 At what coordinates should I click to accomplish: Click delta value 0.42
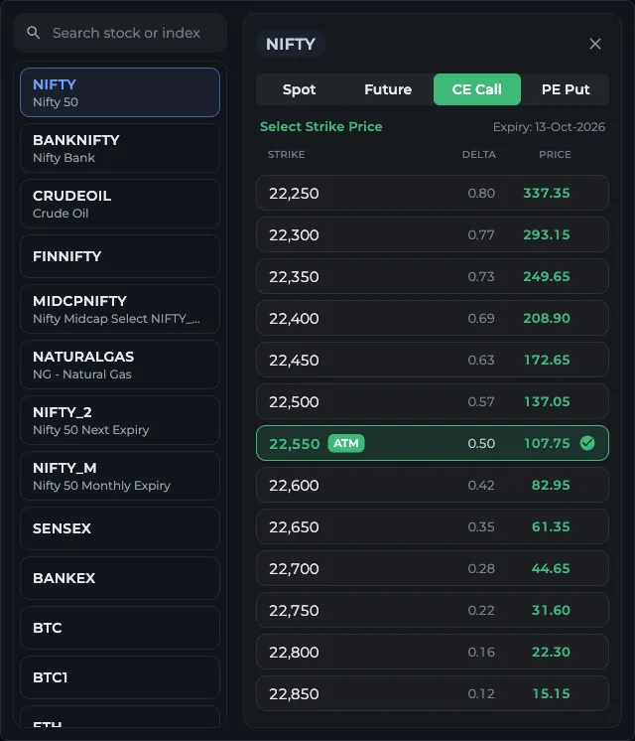pos(481,485)
